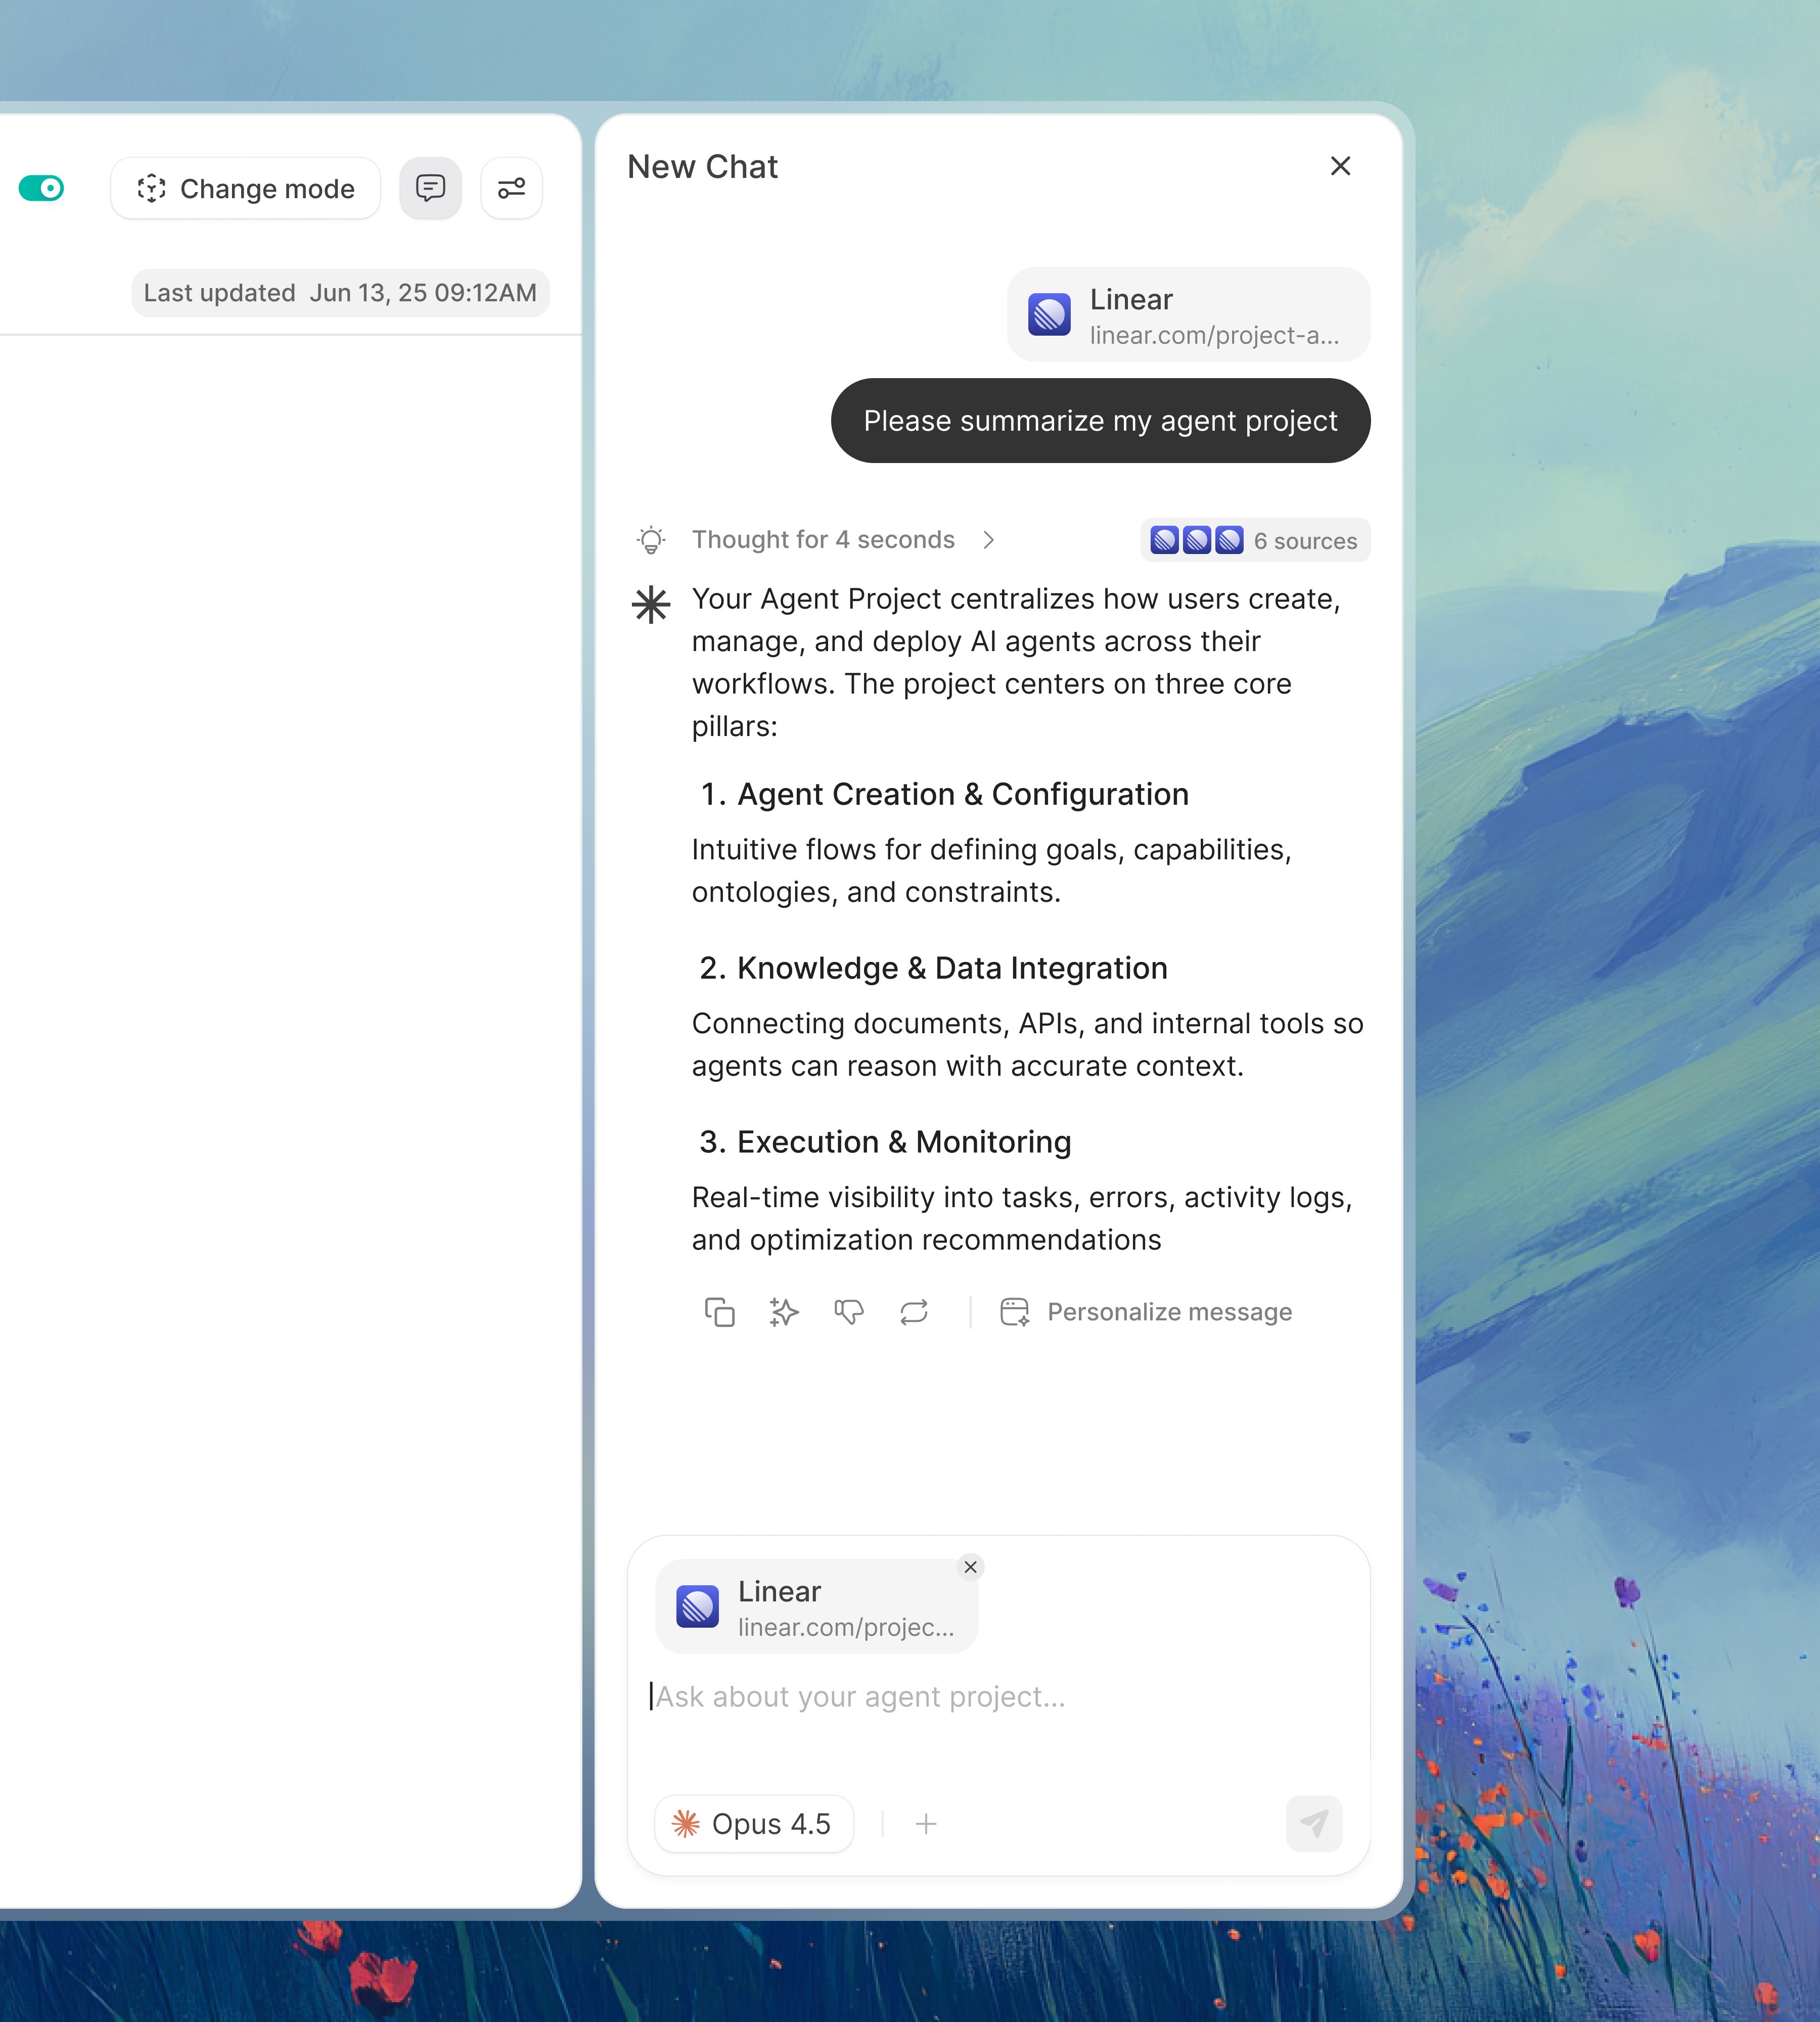Image resolution: width=1820 pixels, height=2022 pixels.
Task: Click the lightbulb thinking icon
Action: (x=651, y=540)
